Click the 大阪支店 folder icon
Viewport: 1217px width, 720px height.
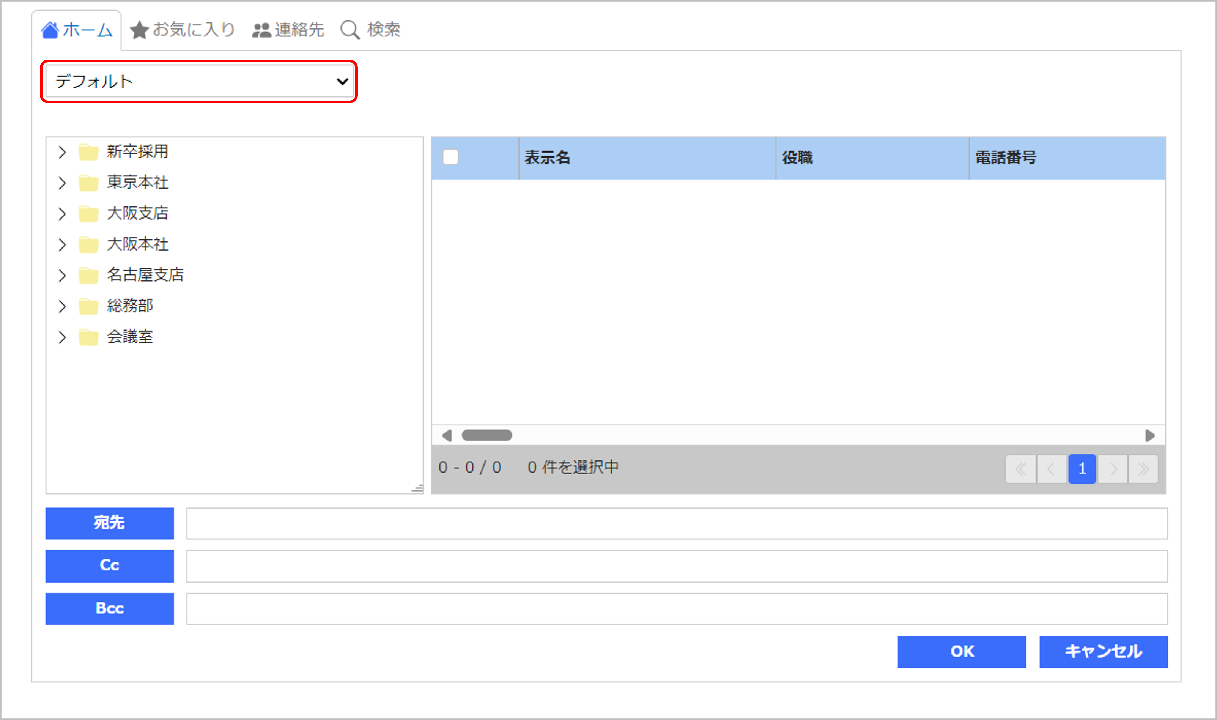tap(89, 213)
